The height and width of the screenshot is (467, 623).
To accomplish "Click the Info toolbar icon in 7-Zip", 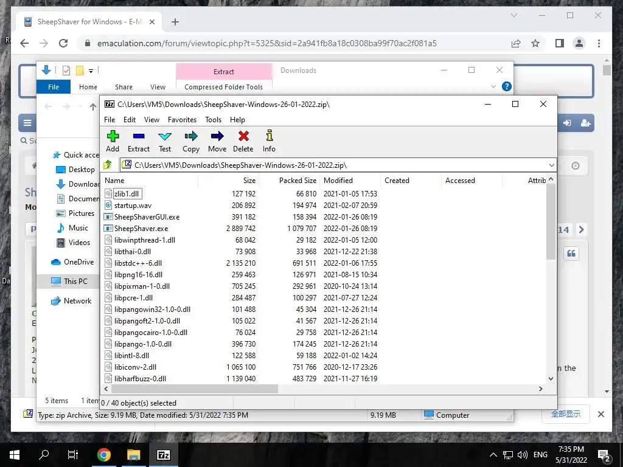I will click(x=269, y=141).
